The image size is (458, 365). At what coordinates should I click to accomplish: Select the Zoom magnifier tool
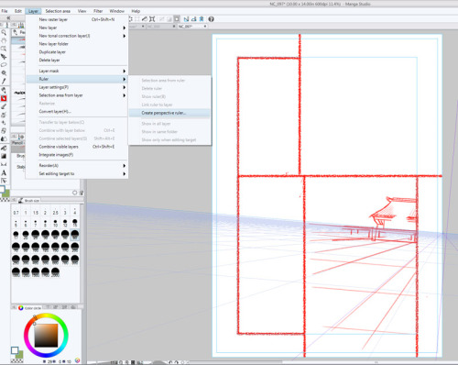click(x=4, y=32)
